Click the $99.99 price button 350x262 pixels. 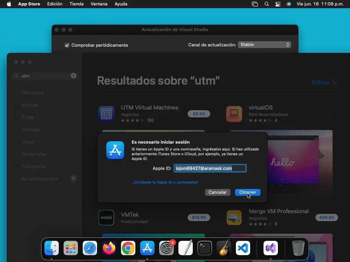[326, 217]
